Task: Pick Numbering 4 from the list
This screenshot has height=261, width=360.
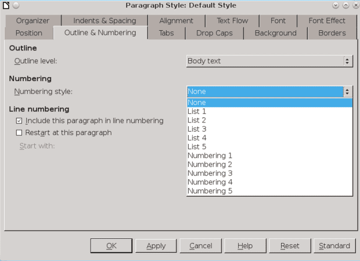Action: click(270, 182)
